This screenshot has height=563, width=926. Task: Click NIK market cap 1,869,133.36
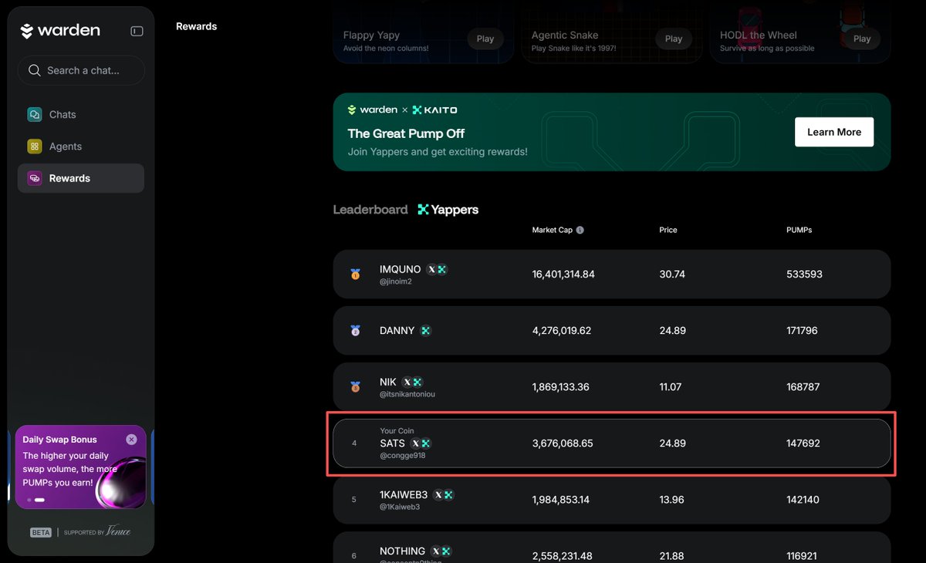(x=561, y=386)
